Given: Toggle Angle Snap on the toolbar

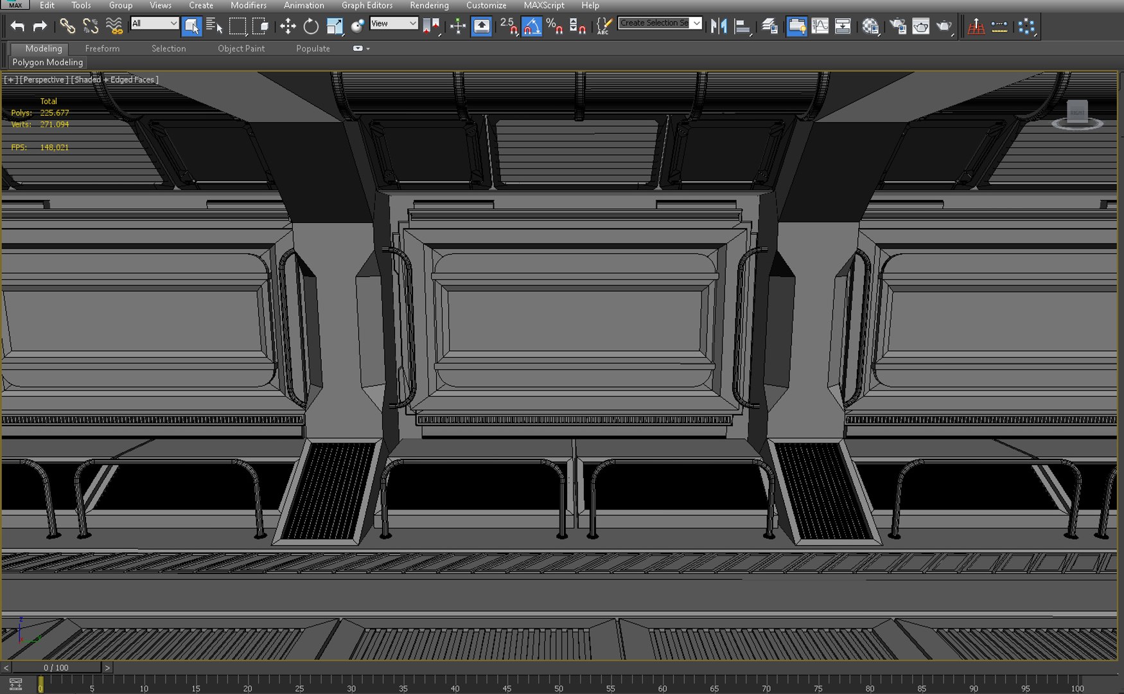Looking at the screenshot, I should click(x=531, y=26).
